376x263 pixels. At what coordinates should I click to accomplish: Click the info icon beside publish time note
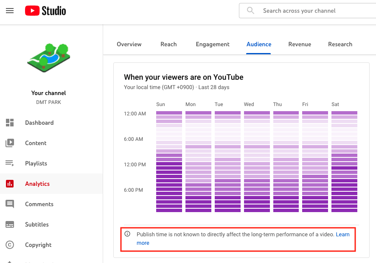click(x=127, y=234)
